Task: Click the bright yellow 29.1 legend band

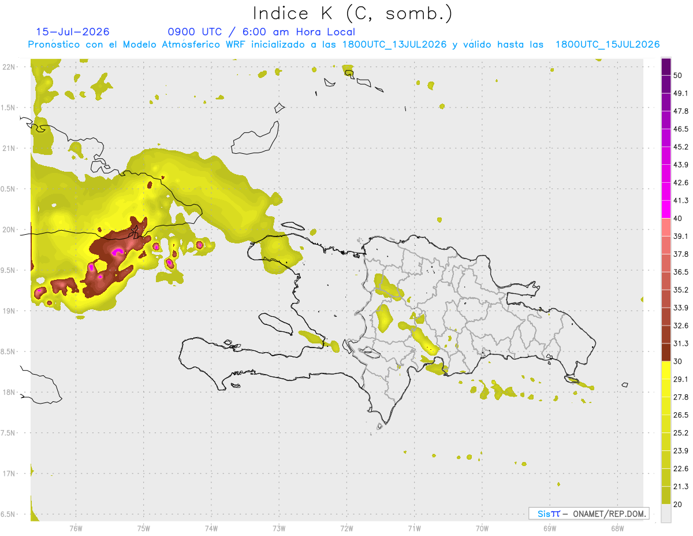Action: [x=666, y=370]
